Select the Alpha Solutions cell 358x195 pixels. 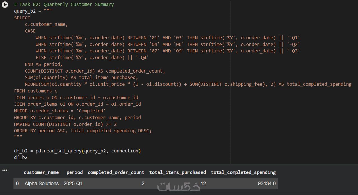click(x=42, y=184)
